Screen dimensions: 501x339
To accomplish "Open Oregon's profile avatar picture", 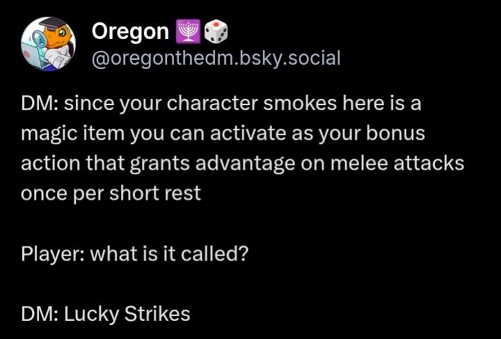I will (x=49, y=45).
